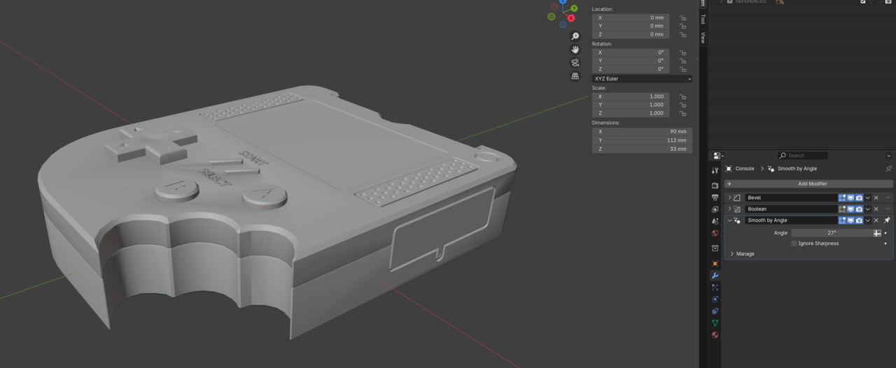Image resolution: width=896 pixels, height=368 pixels.
Task: Click the Add Modifier button
Action: click(x=808, y=184)
